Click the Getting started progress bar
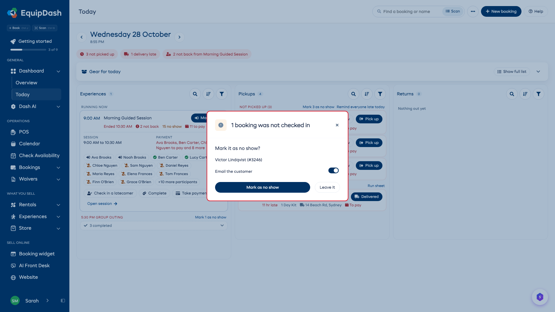This screenshot has height=312, width=555. click(28, 50)
